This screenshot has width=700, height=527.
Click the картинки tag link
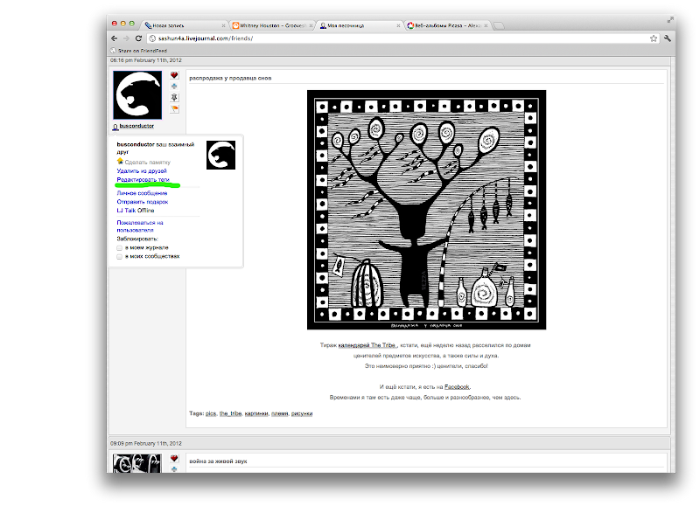pyautogui.click(x=256, y=413)
